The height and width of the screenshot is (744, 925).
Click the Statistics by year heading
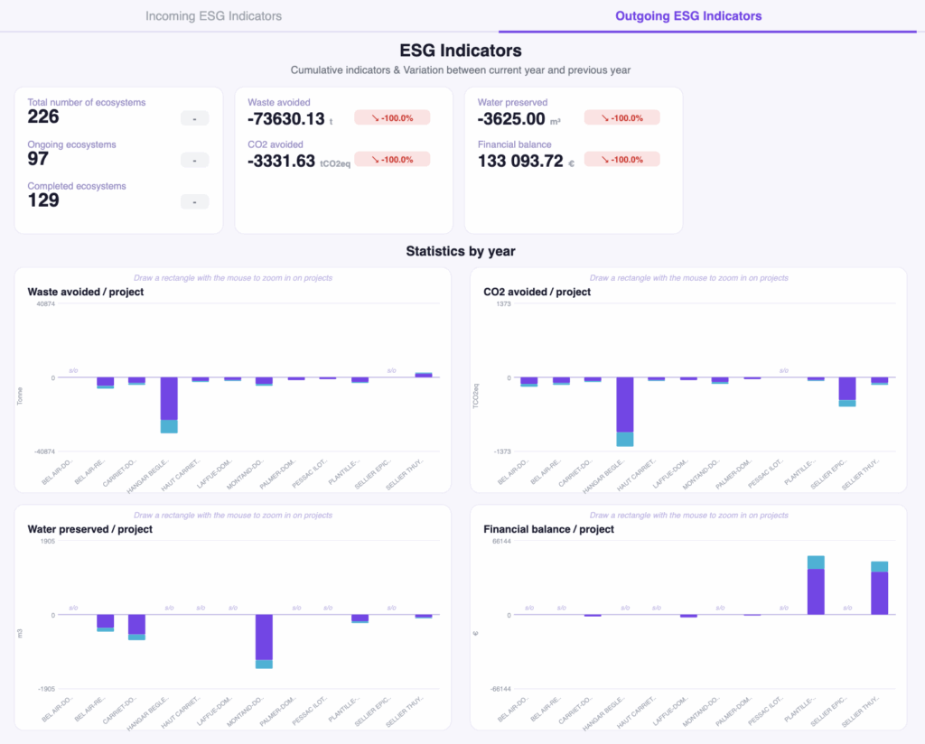click(x=461, y=251)
